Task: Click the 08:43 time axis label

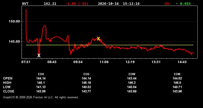Action: [52, 62]
